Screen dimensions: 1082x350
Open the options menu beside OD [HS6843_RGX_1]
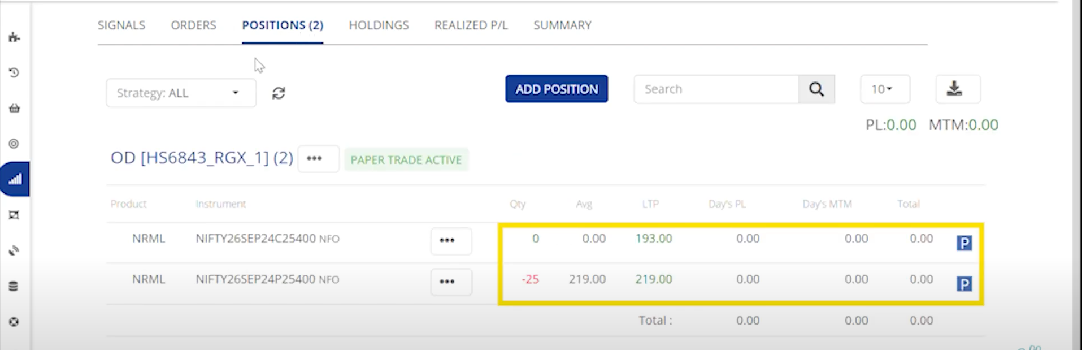(315, 159)
